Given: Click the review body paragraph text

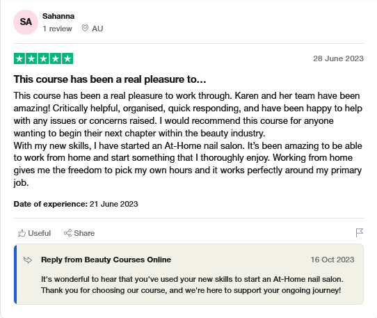Looking at the screenshot, I should pyautogui.click(x=188, y=139).
